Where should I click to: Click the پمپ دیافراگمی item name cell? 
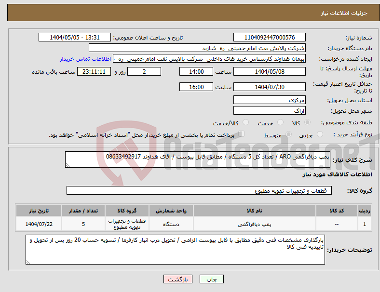tap(255, 224)
